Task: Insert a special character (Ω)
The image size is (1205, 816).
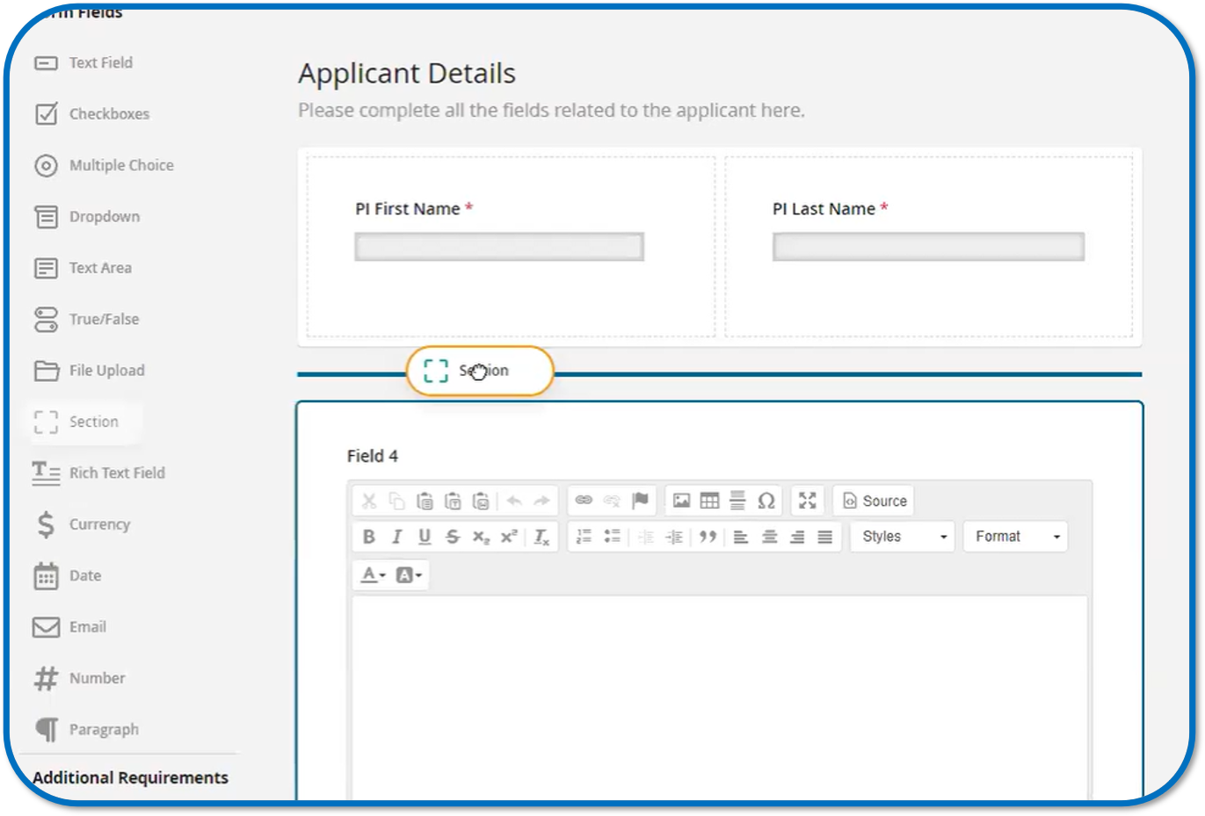Action: click(766, 501)
